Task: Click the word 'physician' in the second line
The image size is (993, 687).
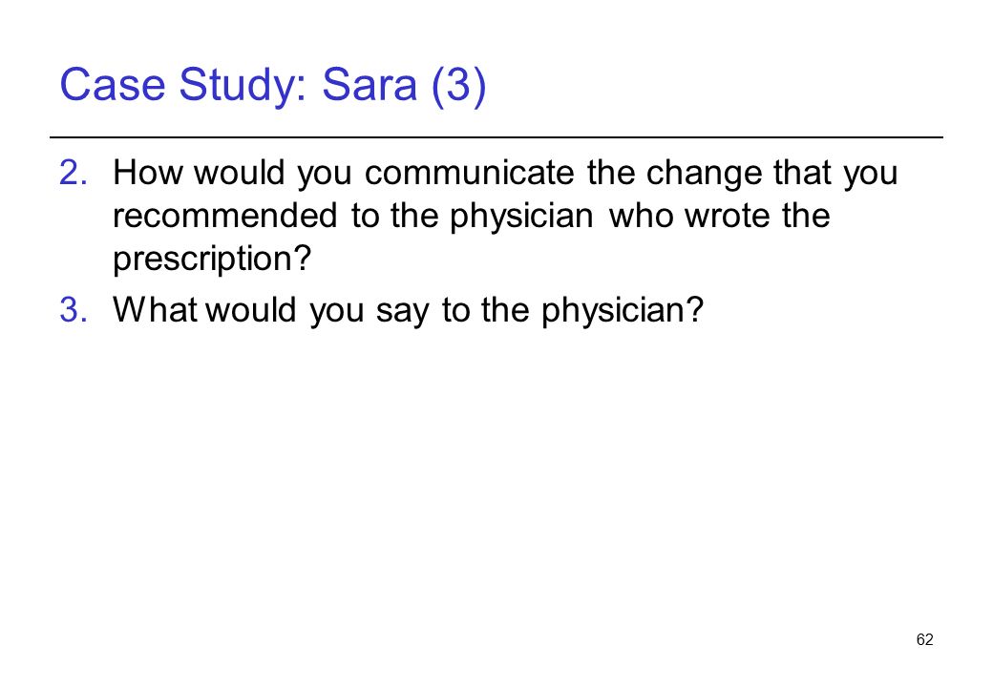Action: (x=522, y=217)
